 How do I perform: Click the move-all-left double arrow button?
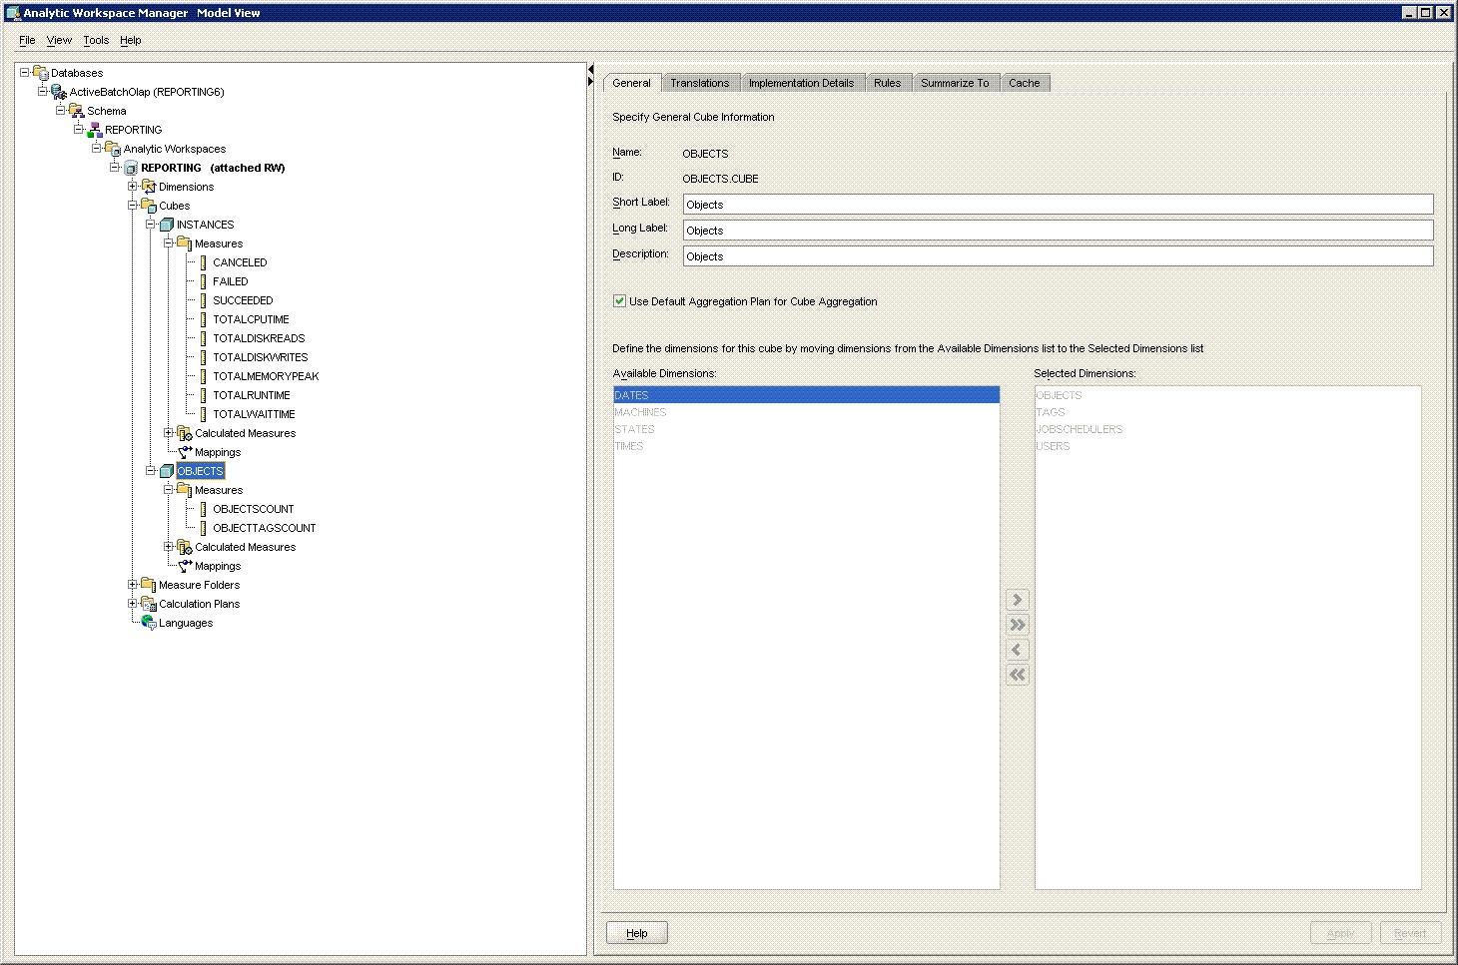point(1018,675)
